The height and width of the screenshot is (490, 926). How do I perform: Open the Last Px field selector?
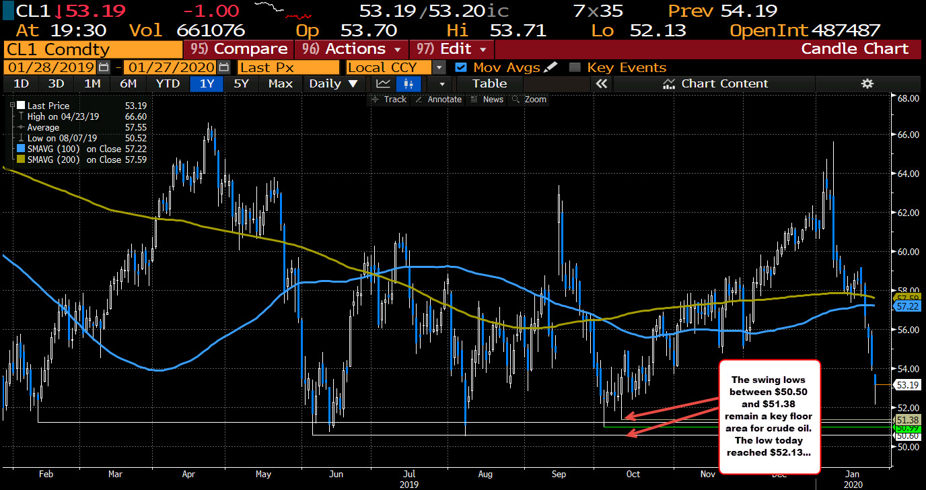point(289,67)
